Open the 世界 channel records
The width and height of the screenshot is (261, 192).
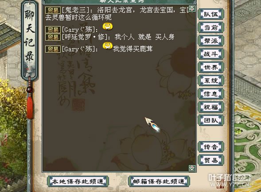click(x=211, y=67)
